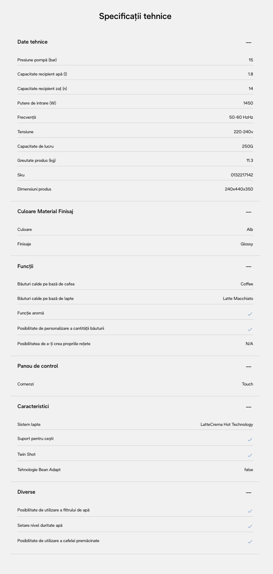This screenshot has height=574, width=273.
Task: Collapse Panou de control section minus icon
Action: click(x=248, y=367)
